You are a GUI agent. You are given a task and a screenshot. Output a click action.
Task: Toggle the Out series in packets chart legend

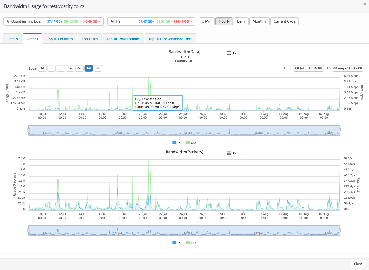[191, 243]
